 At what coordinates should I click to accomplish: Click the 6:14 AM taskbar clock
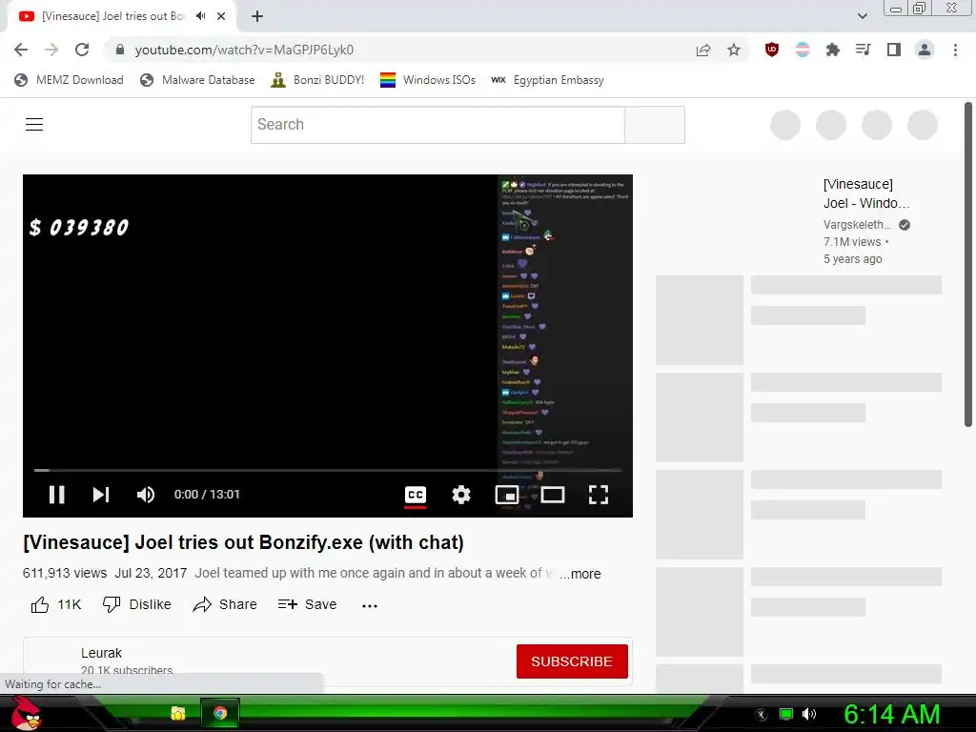pos(892,715)
